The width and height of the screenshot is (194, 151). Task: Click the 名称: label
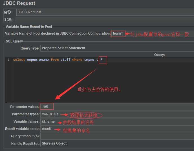pos(8,12)
